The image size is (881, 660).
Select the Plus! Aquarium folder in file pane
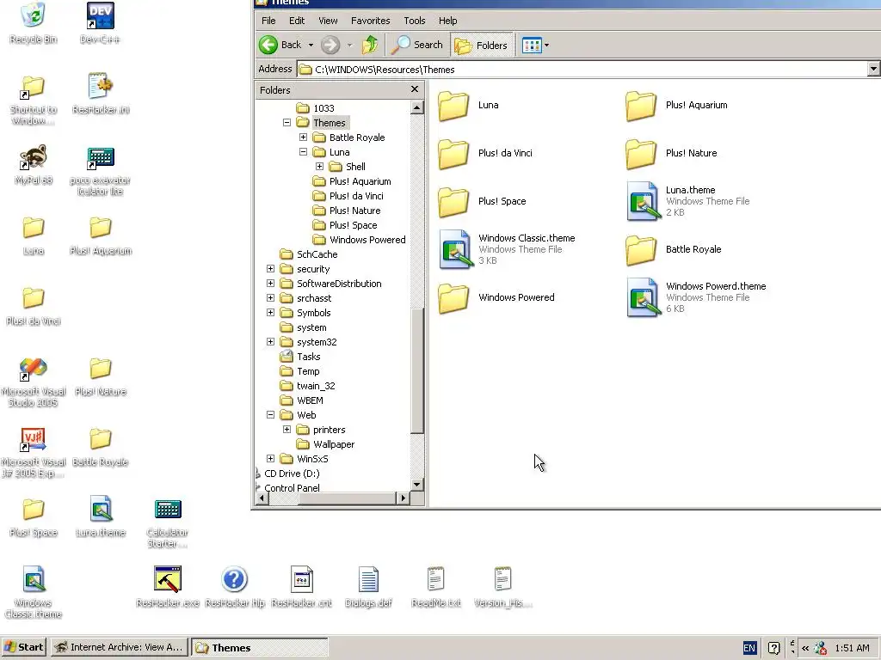[x=677, y=105]
